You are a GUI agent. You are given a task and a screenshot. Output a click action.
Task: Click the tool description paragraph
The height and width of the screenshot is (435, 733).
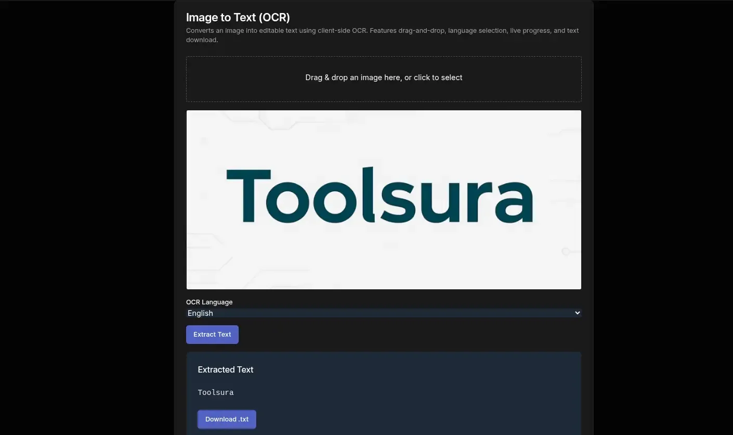pos(382,35)
